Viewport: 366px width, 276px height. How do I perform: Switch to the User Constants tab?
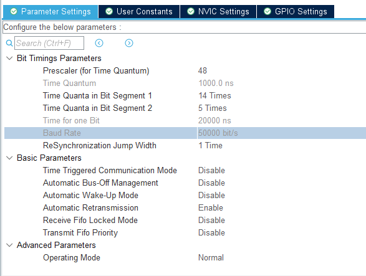[139, 11]
